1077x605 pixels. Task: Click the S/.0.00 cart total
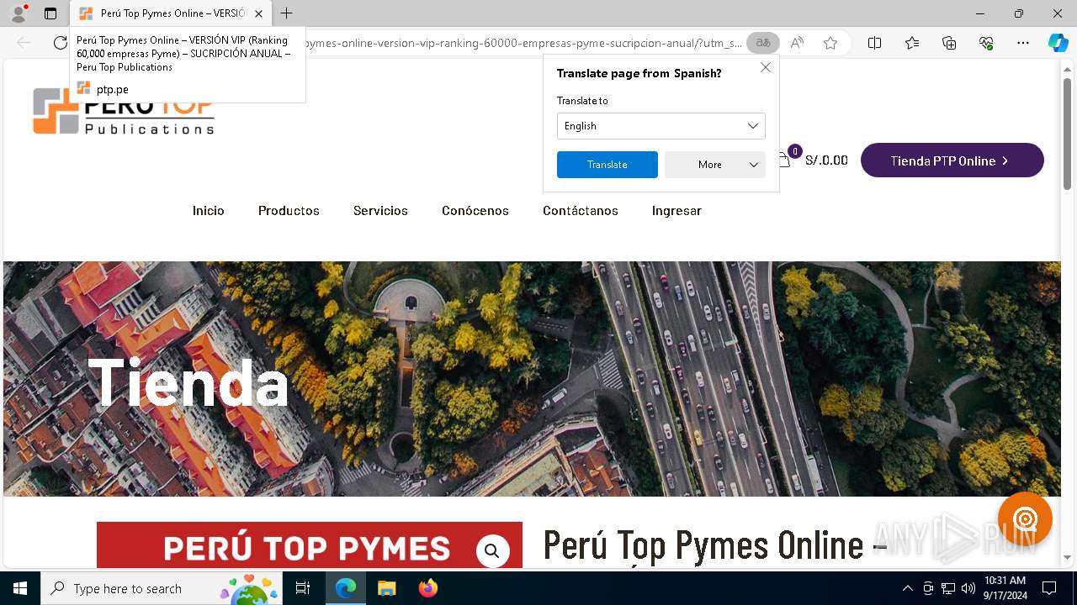pyautogui.click(x=826, y=160)
